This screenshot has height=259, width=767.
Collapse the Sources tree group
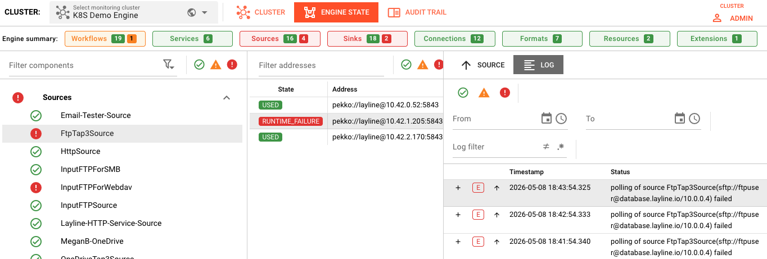pos(227,98)
